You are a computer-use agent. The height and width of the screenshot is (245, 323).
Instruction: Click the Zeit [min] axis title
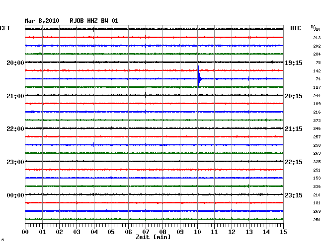(153, 237)
